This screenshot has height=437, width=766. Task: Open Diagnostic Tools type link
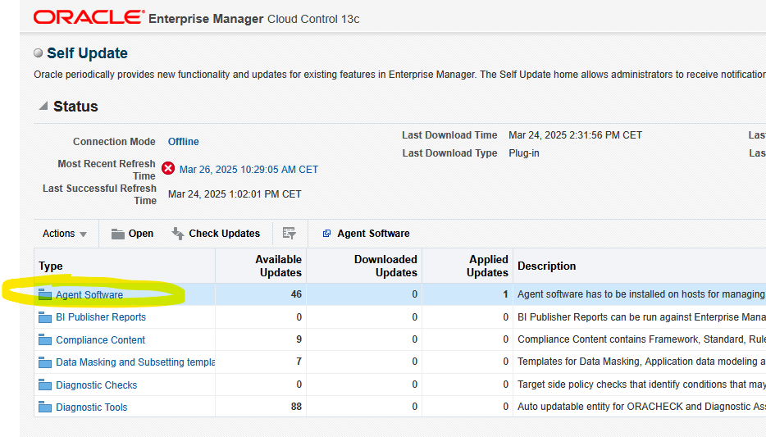point(91,407)
